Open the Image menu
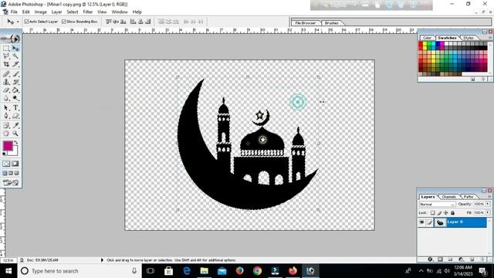This screenshot has width=494, height=278. [40, 12]
